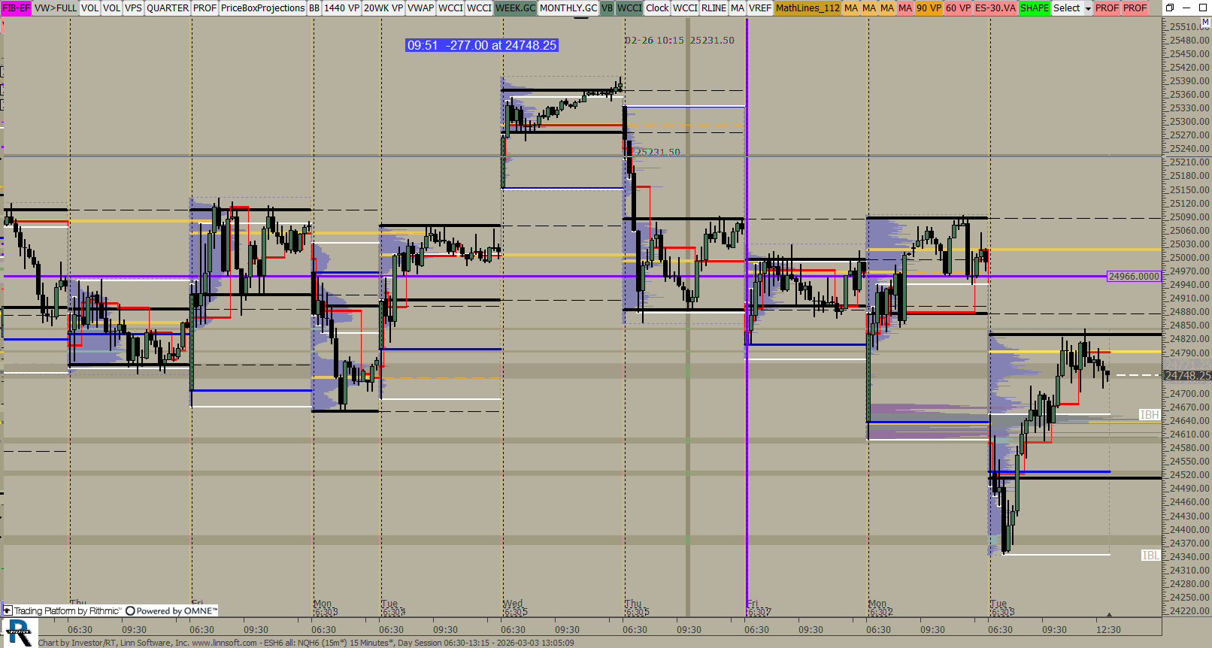1212x648 pixels.
Task: Toggle the WEEK.GC indicator button
Action: click(515, 8)
